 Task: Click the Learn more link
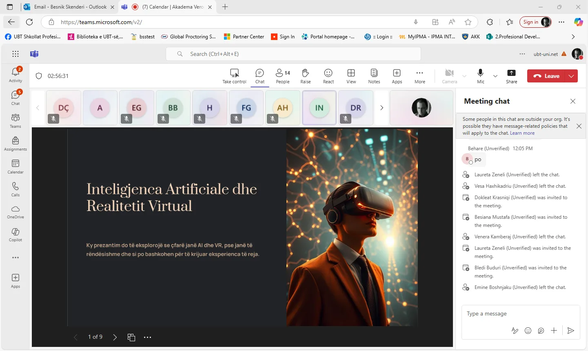pos(522,133)
